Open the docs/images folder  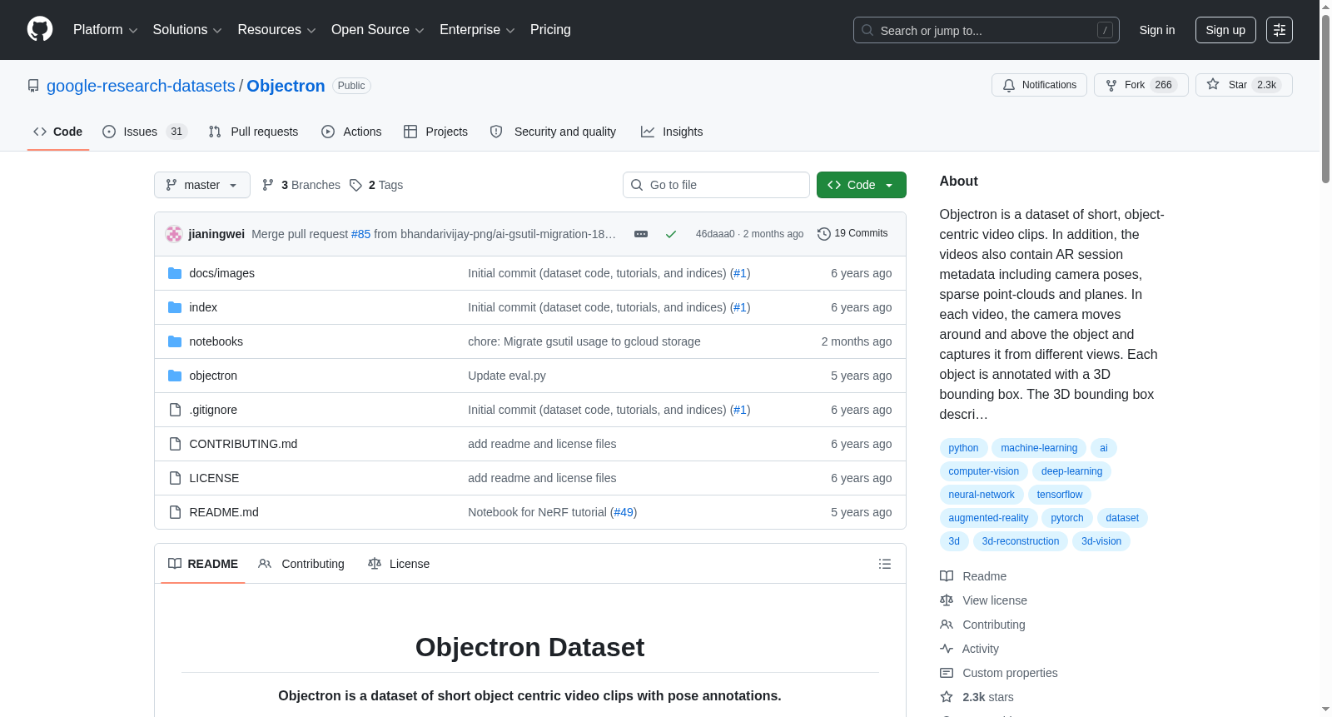coord(221,273)
